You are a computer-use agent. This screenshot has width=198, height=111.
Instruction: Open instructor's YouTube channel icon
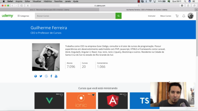coord(56,76)
